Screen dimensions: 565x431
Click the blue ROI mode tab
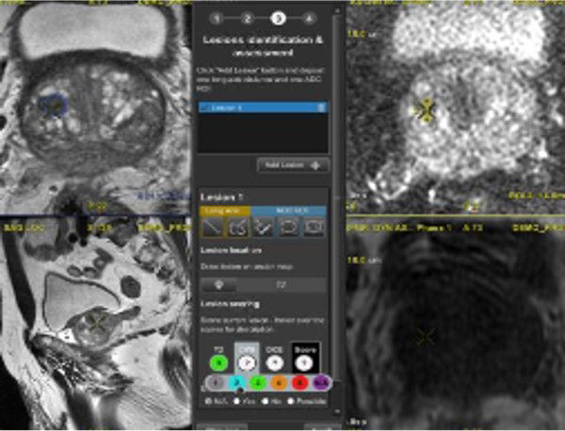[x=289, y=211]
